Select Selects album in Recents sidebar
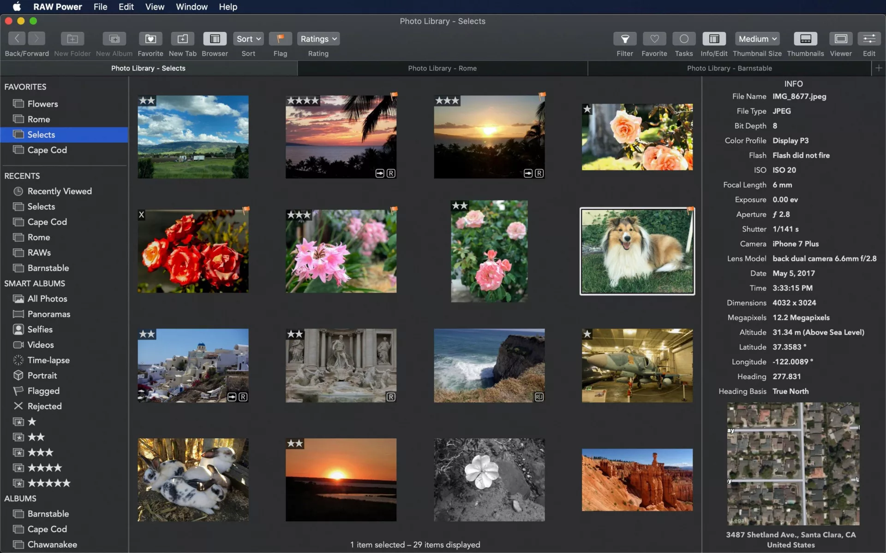886x553 pixels. 41,206
